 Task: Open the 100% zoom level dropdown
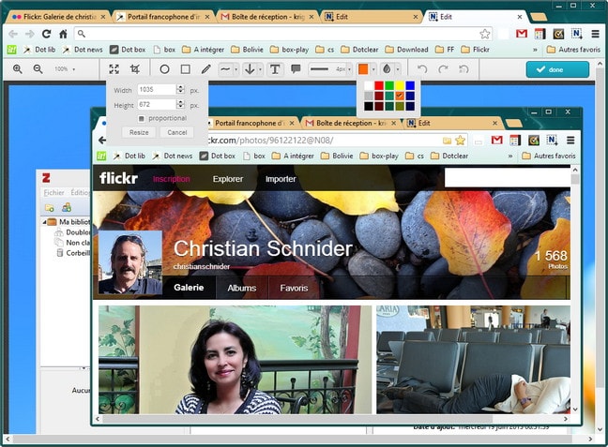tap(65, 69)
